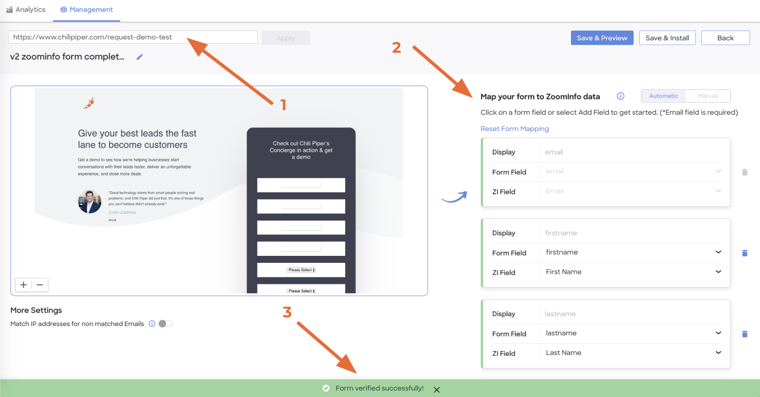Dismiss the Form verified successfully banner

pos(437,390)
